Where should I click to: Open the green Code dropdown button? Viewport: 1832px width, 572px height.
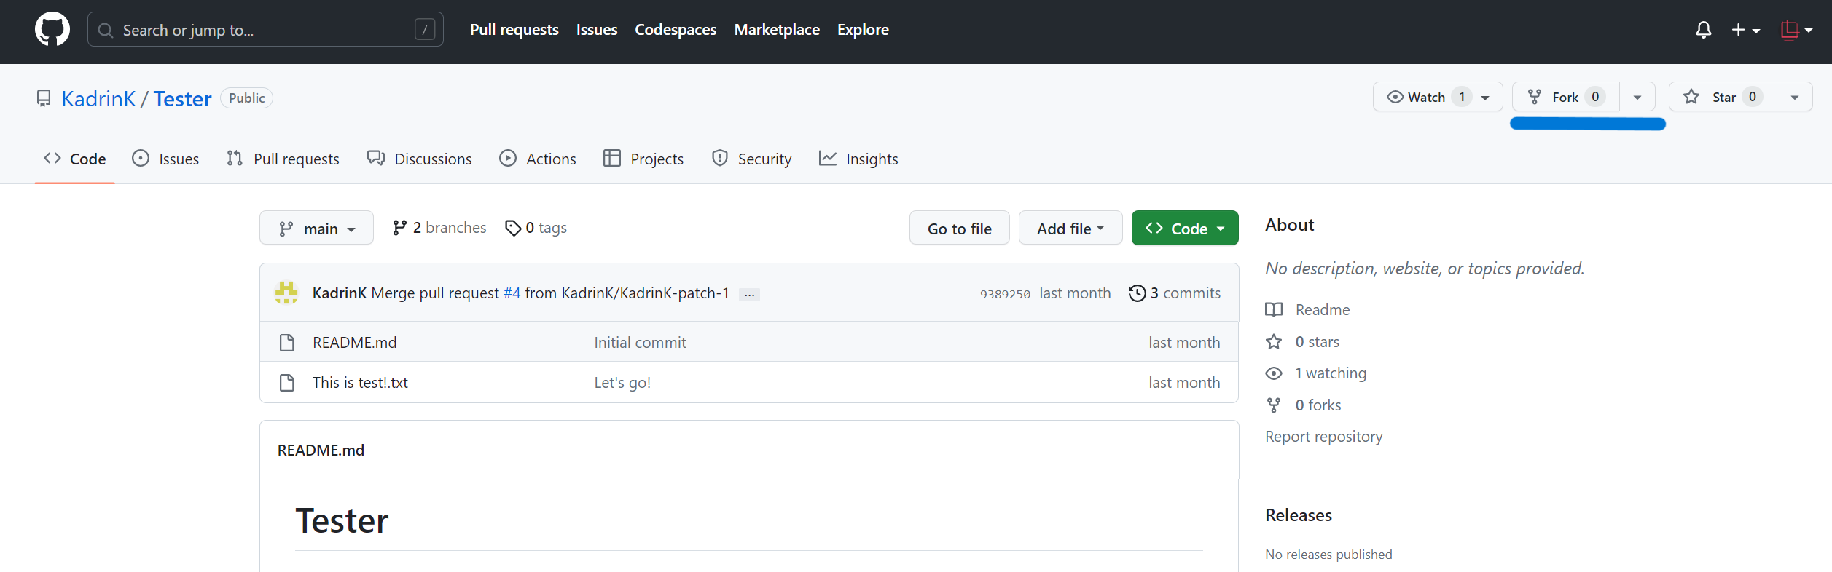[1185, 229]
